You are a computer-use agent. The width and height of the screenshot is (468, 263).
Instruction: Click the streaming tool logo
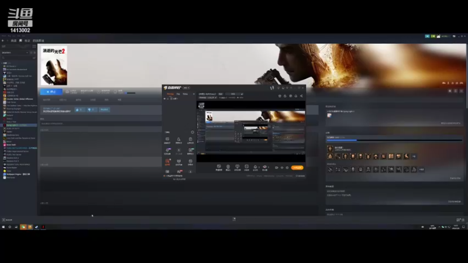coord(173,88)
